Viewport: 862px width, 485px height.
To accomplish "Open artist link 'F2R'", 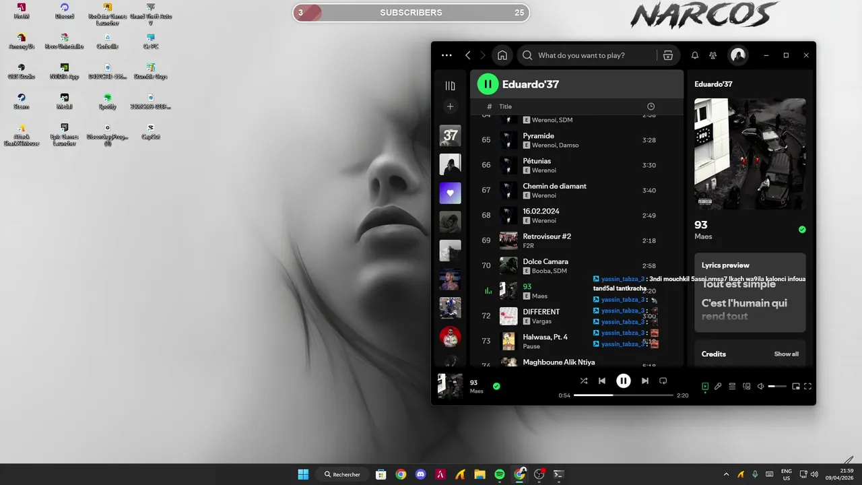I will tap(529, 246).
